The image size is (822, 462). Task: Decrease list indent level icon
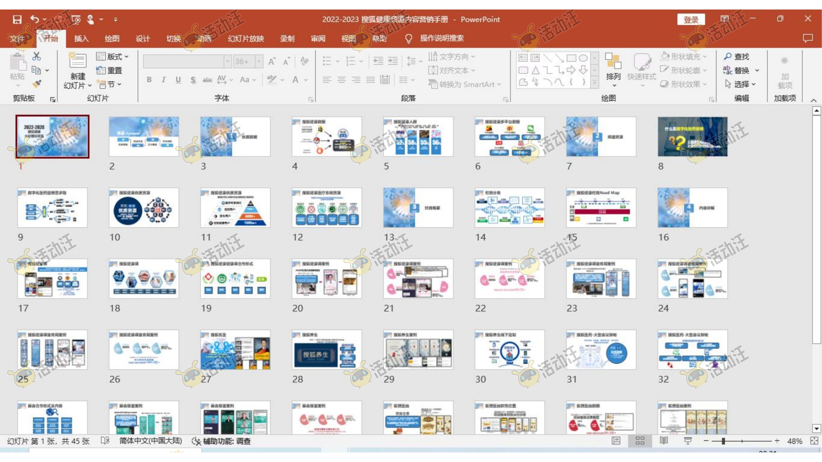(378, 60)
